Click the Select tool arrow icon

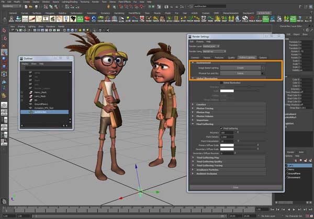(x=4, y=30)
